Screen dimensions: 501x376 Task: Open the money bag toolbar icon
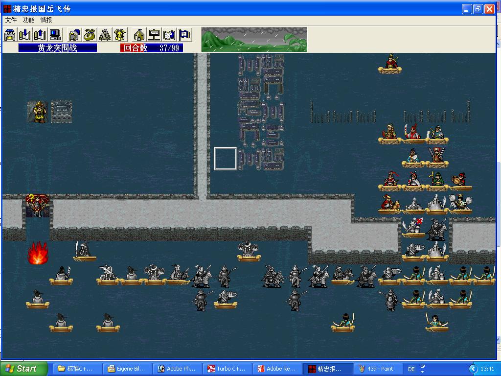[x=90, y=35]
